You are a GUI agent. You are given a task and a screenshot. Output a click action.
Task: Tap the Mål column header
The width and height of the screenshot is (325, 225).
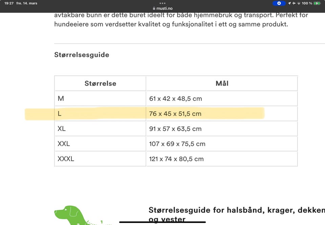pyautogui.click(x=222, y=83)
